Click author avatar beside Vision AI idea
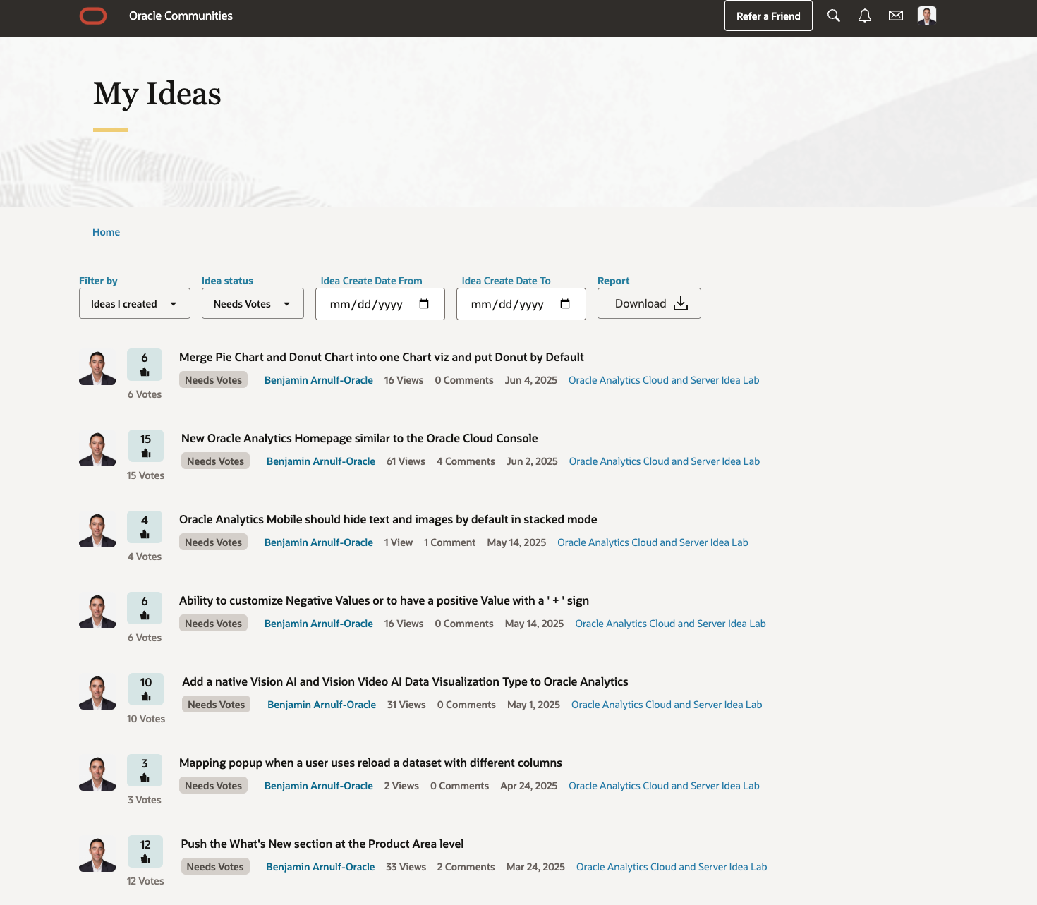 click(97, 692)
